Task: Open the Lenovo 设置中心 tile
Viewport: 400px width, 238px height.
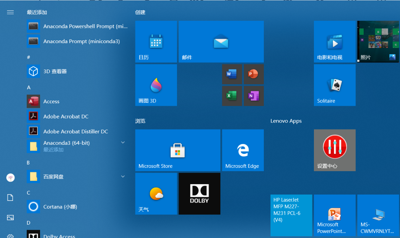Action: pyautogui.click(x=335, y=150)
